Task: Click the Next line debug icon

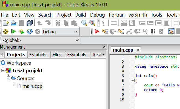Action: 113,31
